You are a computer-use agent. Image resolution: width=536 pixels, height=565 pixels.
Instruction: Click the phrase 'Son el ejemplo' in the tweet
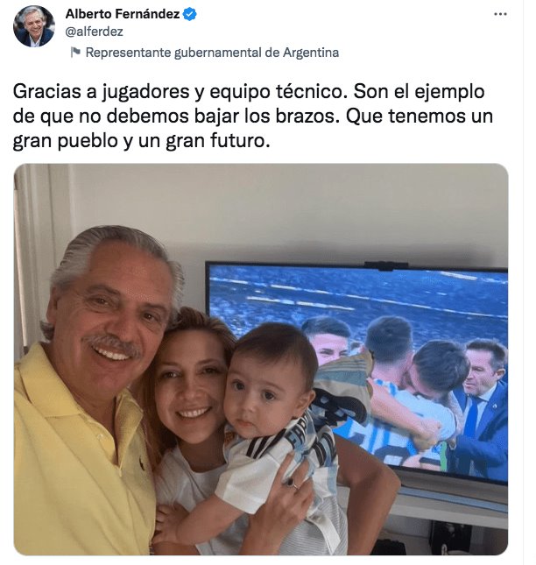click(419, 92)
